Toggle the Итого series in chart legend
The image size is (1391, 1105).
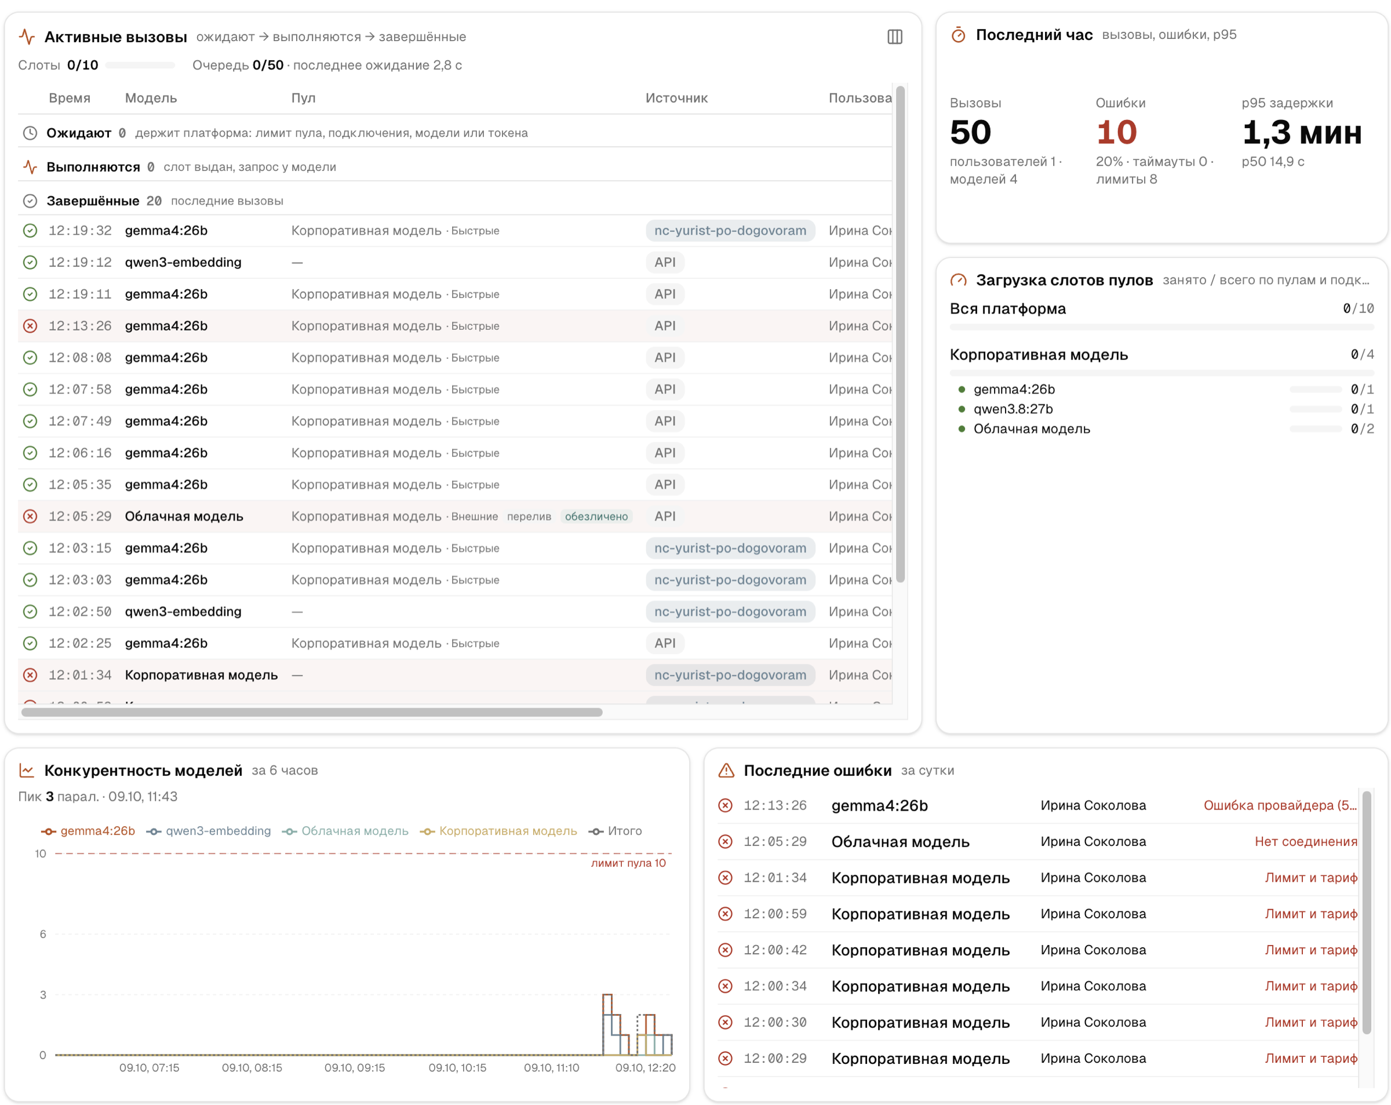615,831
